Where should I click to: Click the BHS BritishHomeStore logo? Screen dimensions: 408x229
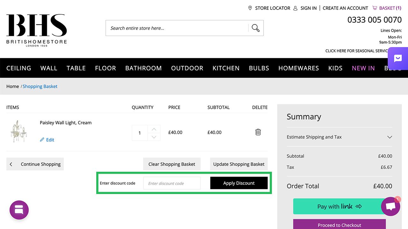pos(37,31)
